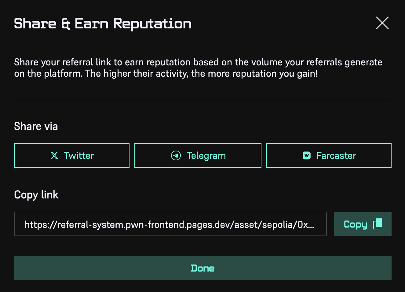
Task: Click the "Telegram" text label
Action: click(x=206, y=155)
